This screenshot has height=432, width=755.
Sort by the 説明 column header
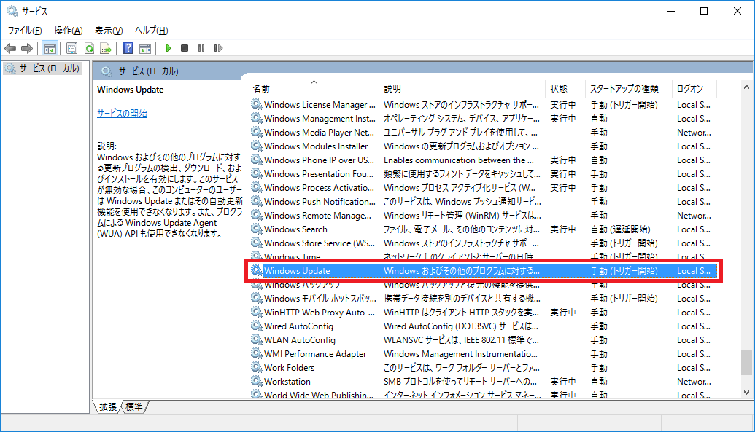tap(462, 89)
